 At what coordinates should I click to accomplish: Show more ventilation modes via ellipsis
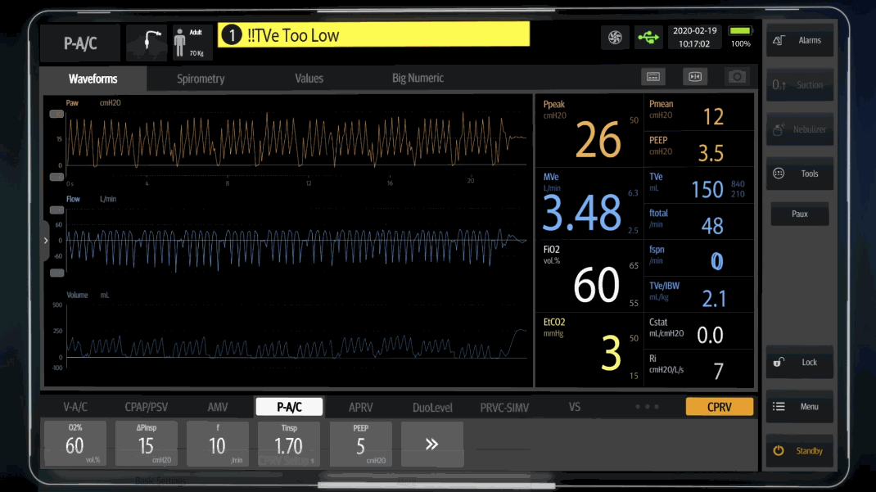[647, 407]
